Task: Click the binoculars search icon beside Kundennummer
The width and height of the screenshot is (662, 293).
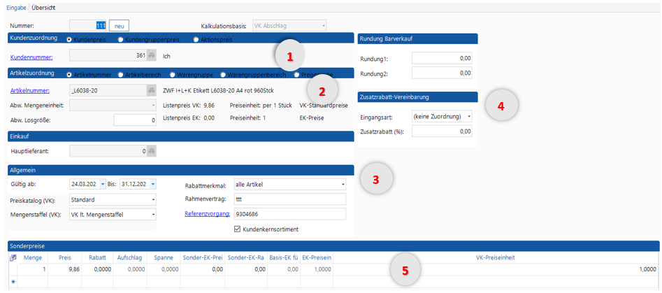Action: (x=152, y=56)
